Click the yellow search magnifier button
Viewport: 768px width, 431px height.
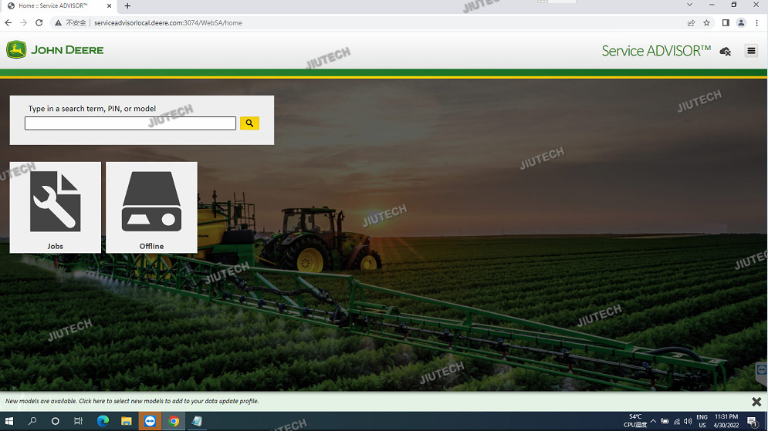[x=249, y=123]
